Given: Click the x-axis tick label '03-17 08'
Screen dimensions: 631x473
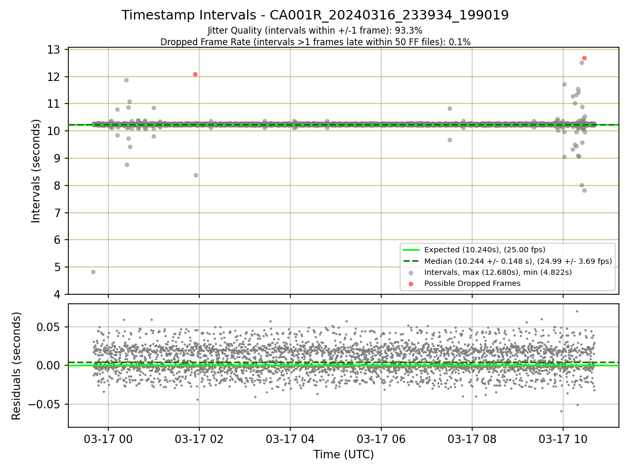Looking at the screenshot, I should 472,439.
